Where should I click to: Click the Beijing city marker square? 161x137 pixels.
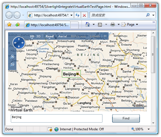[x=77, y=74]
